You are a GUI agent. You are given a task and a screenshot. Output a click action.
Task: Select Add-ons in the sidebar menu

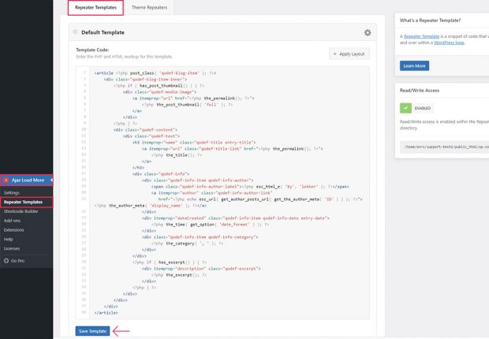[x=12, y=220]
